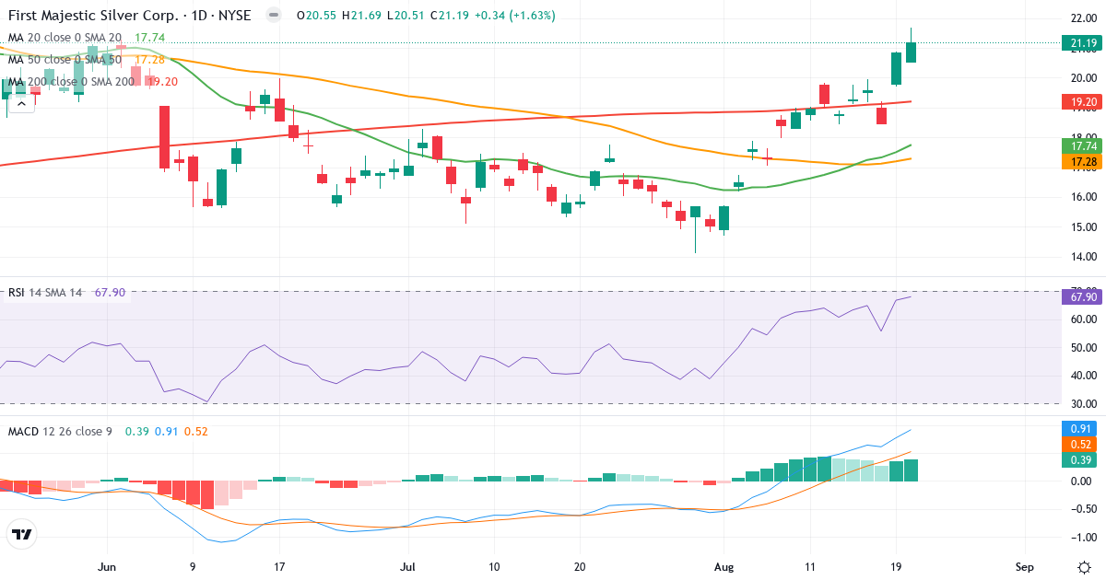Image resolution: width=1106 pixels, height=580 pixels.
Task: Click the market status pill icon beside NYSE
Action: [x=272, y=16]
